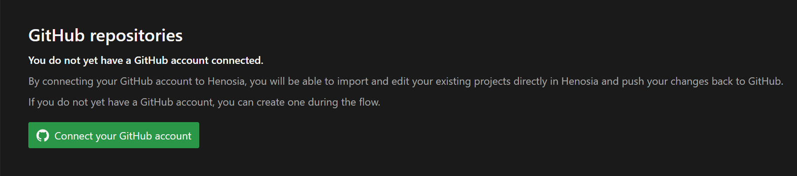Click the word "GitHub" in the page heading
This screenshot has height=176, width=797.
point(57,36)
